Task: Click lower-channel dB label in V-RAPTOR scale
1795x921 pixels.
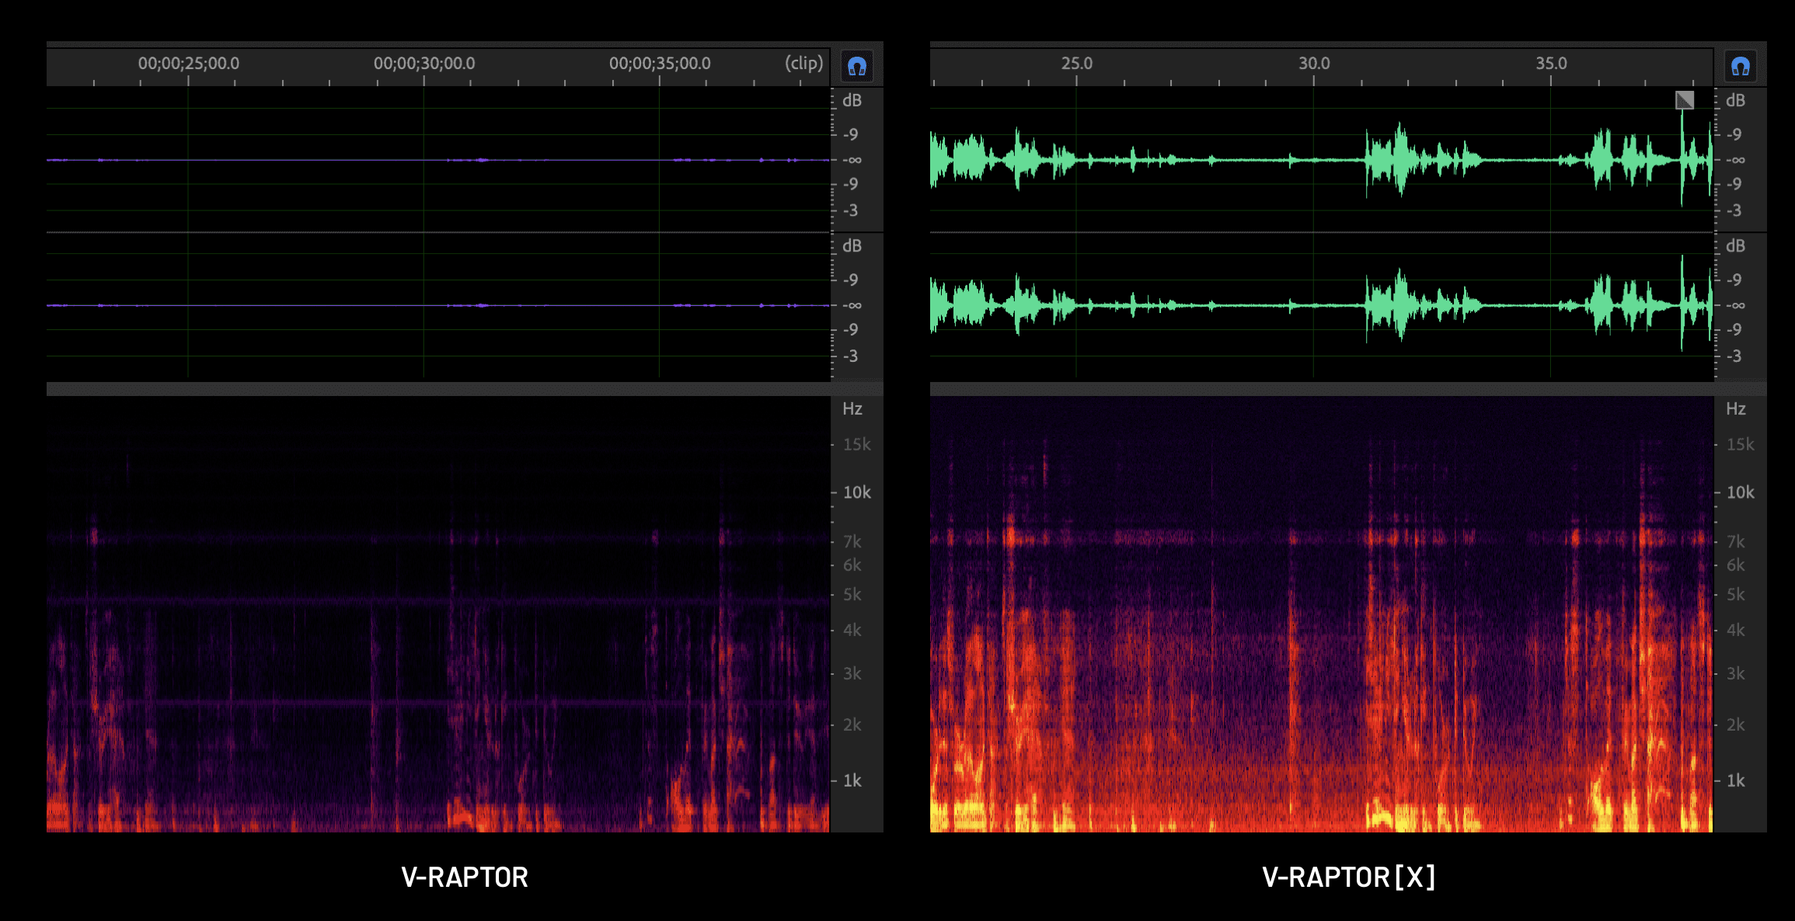Action: [852, 245]
